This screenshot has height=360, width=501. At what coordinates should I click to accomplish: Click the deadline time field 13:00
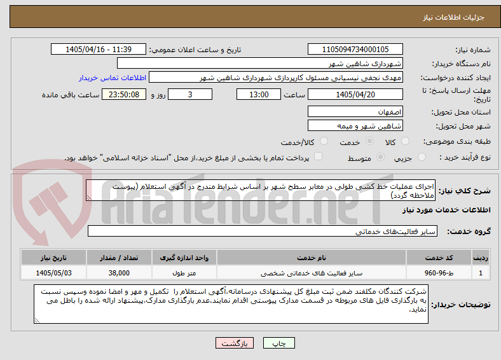[x=259, y=95]
